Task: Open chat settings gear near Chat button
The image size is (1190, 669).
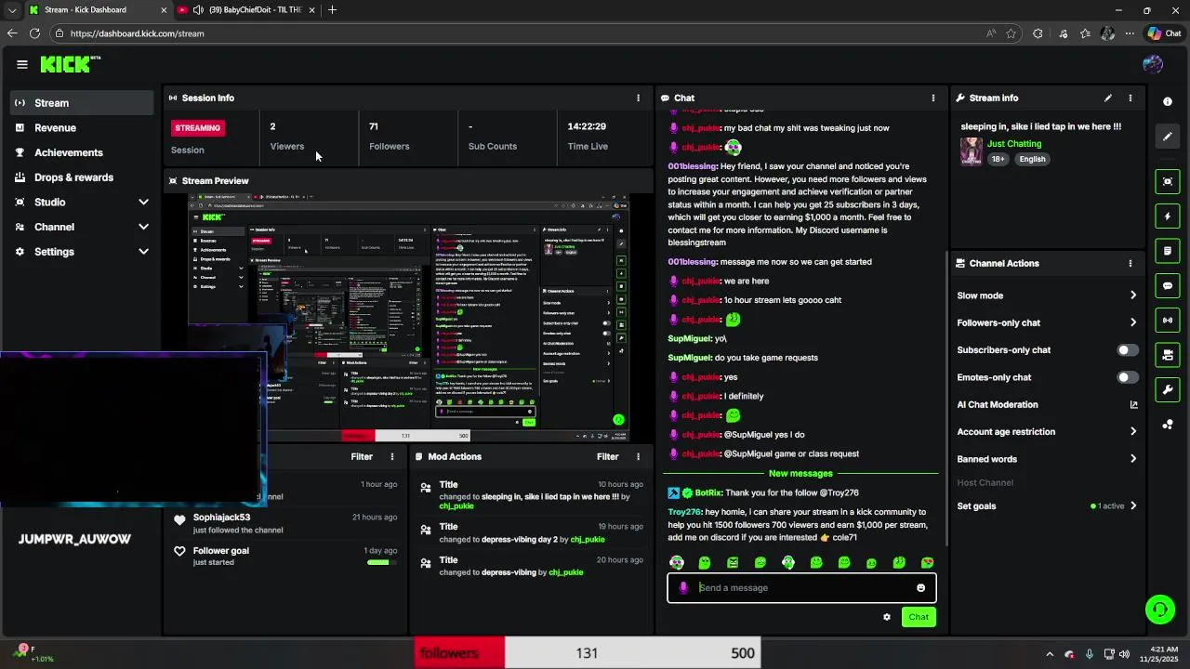Action: click(887, 617)
